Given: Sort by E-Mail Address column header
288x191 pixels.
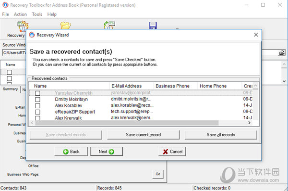Looking at the screenshot, I should (x=132, y=86).
